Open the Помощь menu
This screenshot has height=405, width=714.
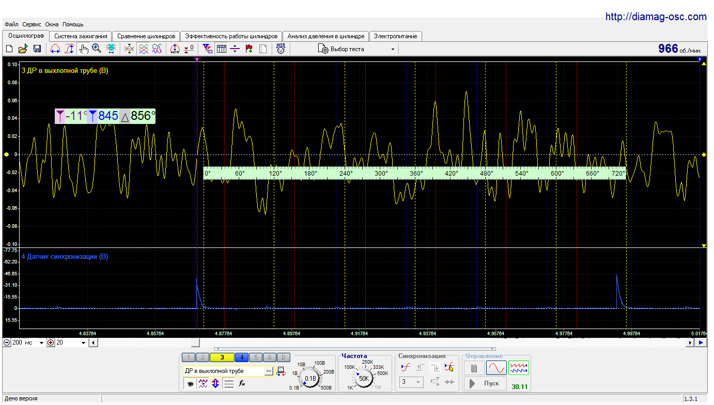coord(73,24)
